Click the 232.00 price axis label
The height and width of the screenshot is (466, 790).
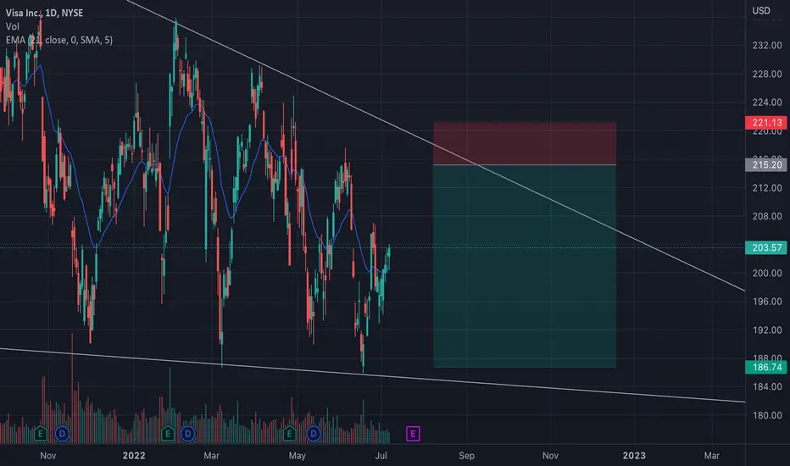[767, 46]
